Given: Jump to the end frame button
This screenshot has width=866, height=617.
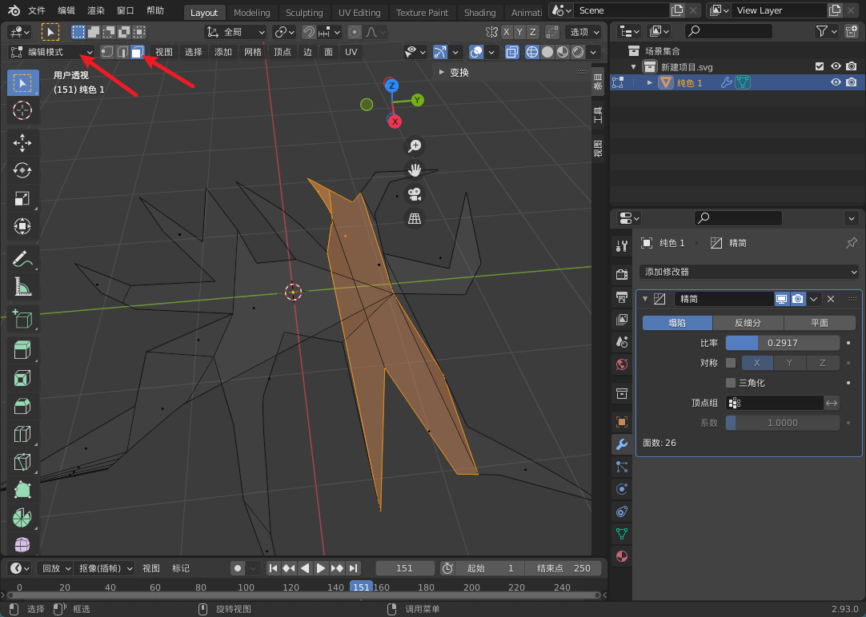Looking at the screenshot, I should pos(354,568).
